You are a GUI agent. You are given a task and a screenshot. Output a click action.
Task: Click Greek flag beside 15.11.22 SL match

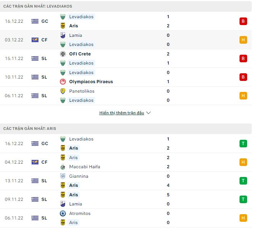35,58
